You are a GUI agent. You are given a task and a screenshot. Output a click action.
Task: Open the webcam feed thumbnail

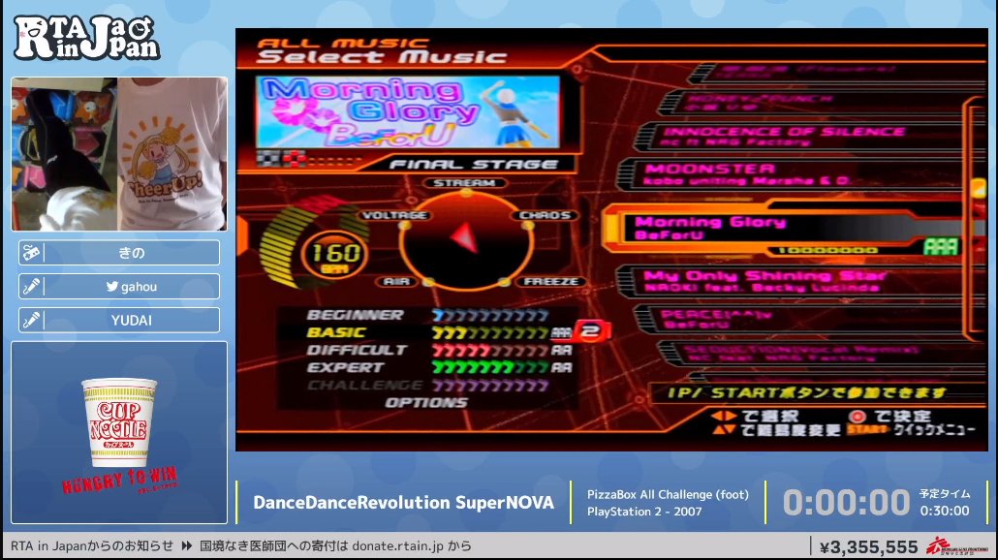(x=119, y=154)
